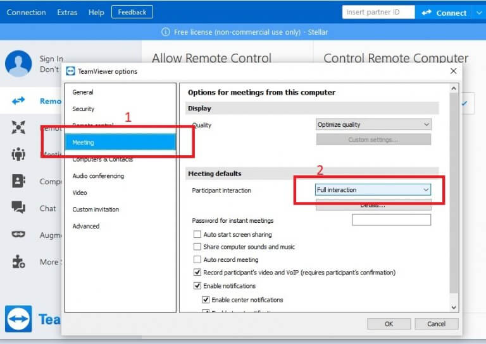Click the Feedback button
Viewport: 486px width, 344px height.
[132, 12]
